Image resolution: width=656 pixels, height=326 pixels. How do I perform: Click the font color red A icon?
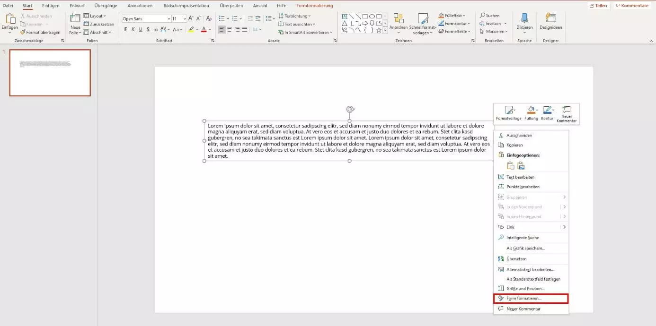204,29
